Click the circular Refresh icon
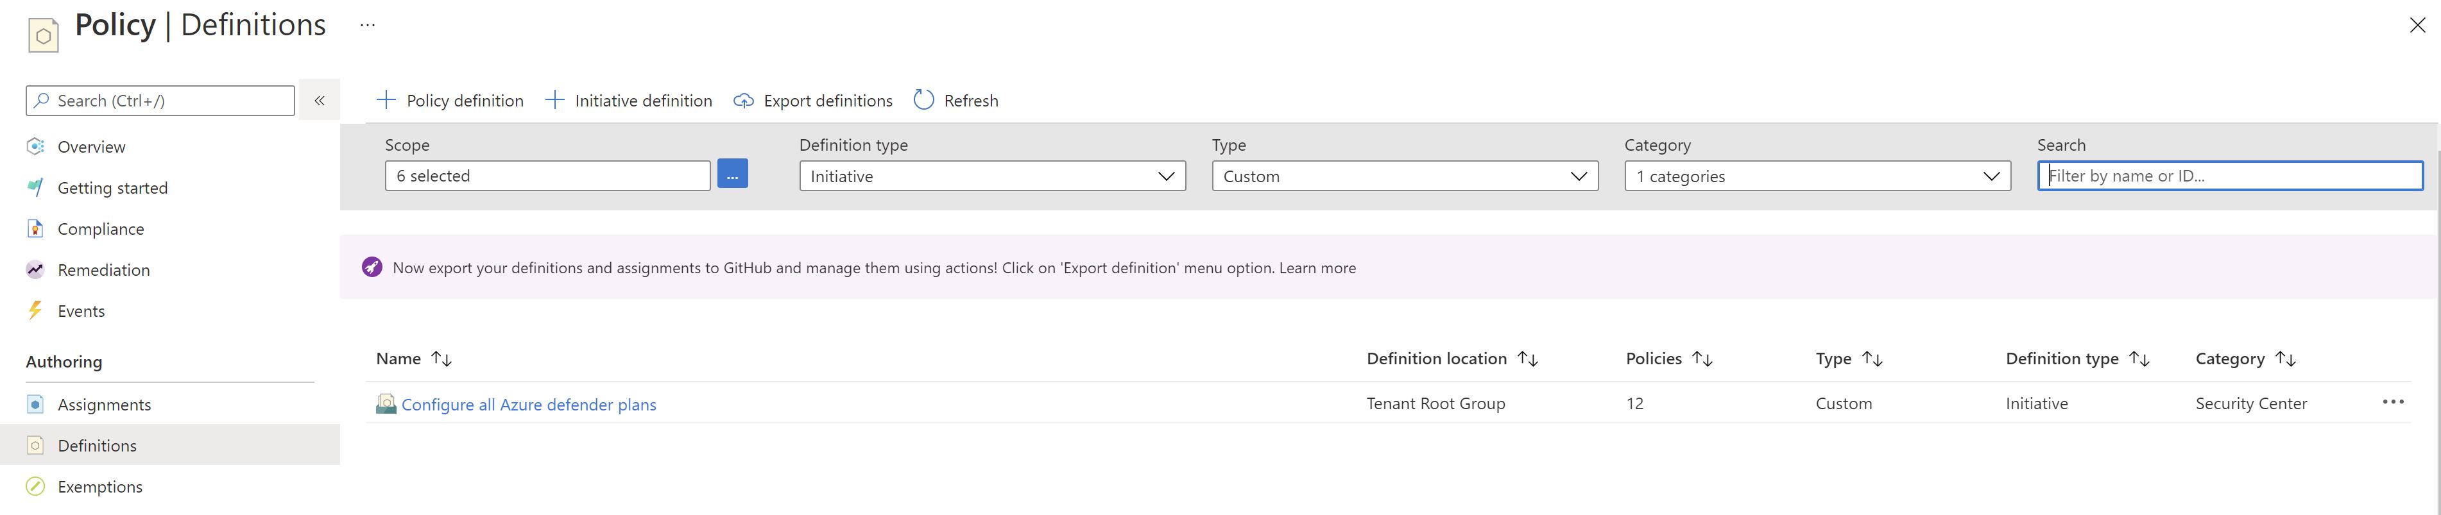Image resolution: width=2441 pixels, height=515 pixels. coord(924,99)
